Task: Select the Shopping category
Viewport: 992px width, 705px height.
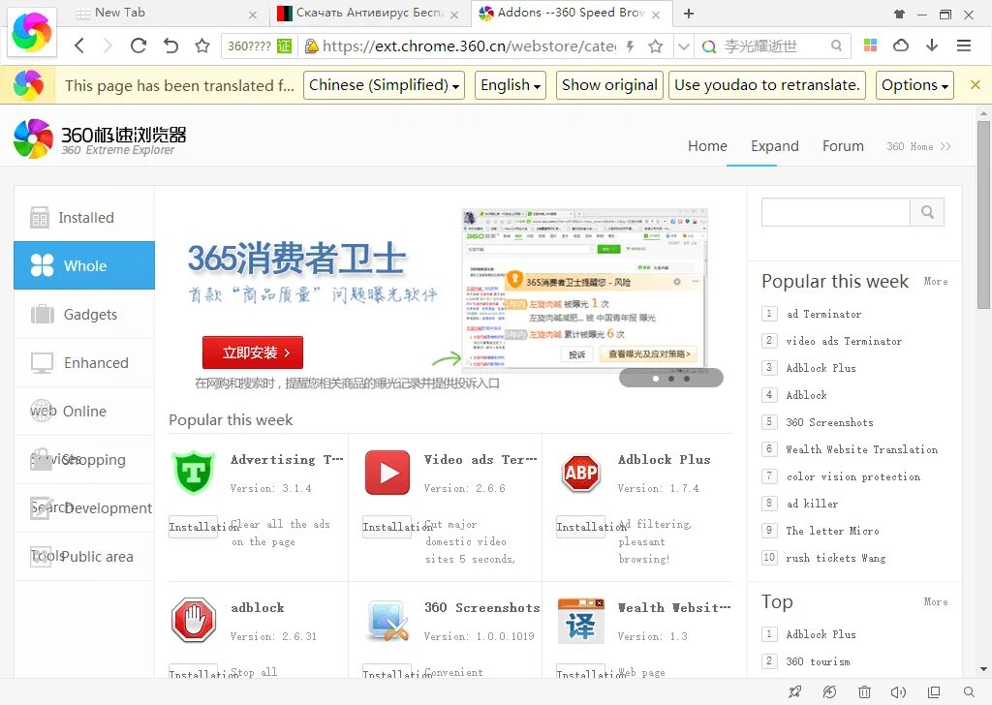Action: pyautogui.click(x=84, y=460)
